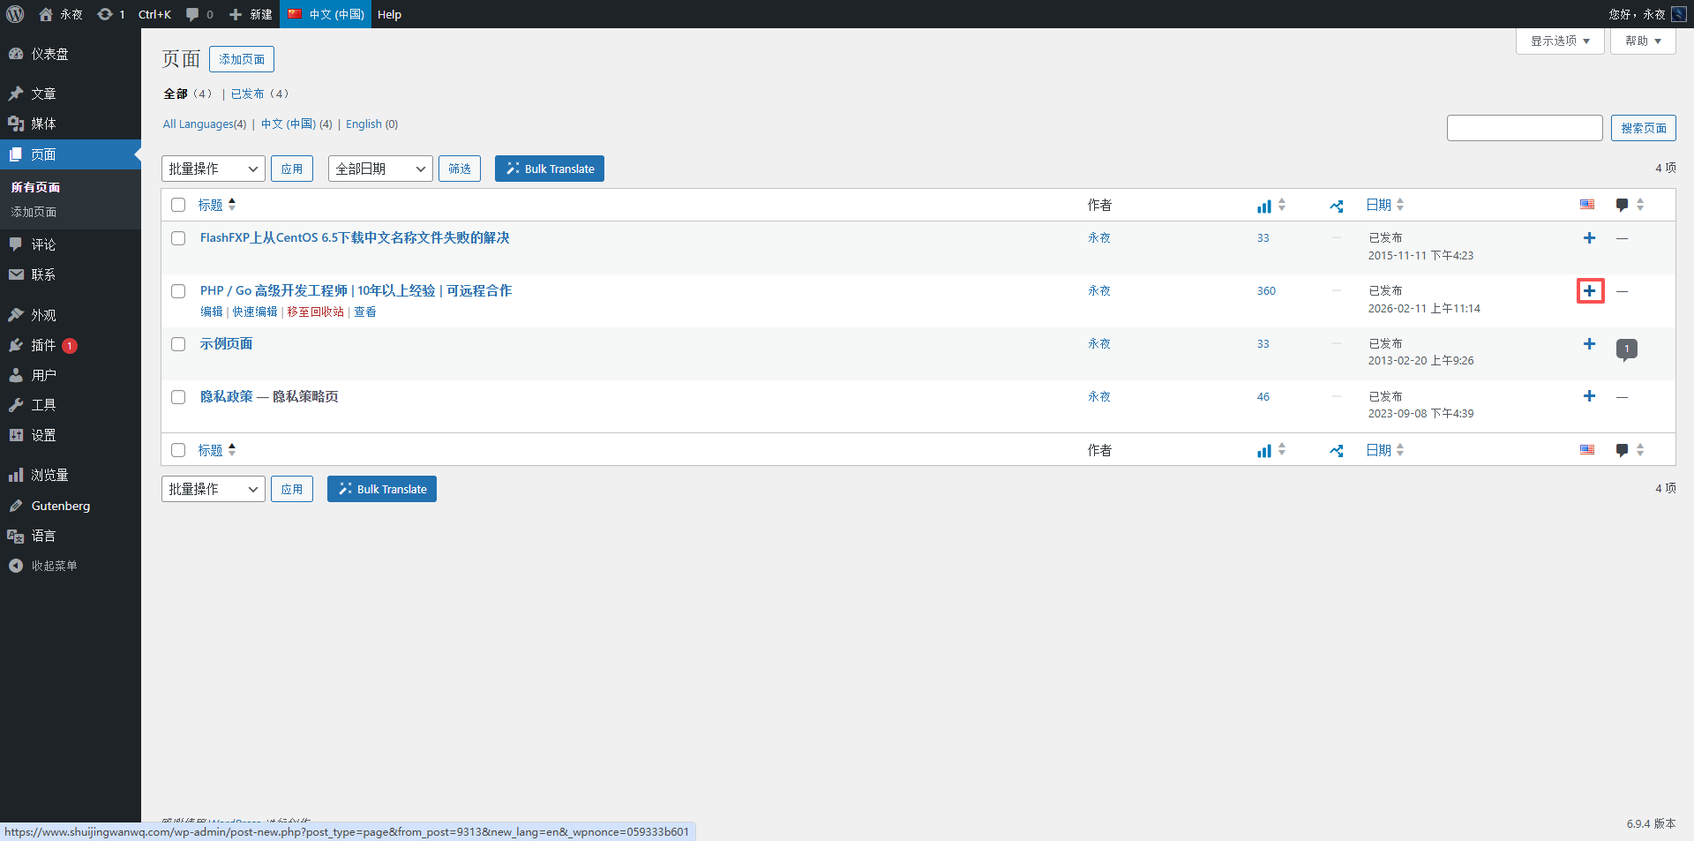The height and width of the screenshot is (841, 1694).
Task: Click the 添加页面 button beside heading
Action: click(242, 59)
